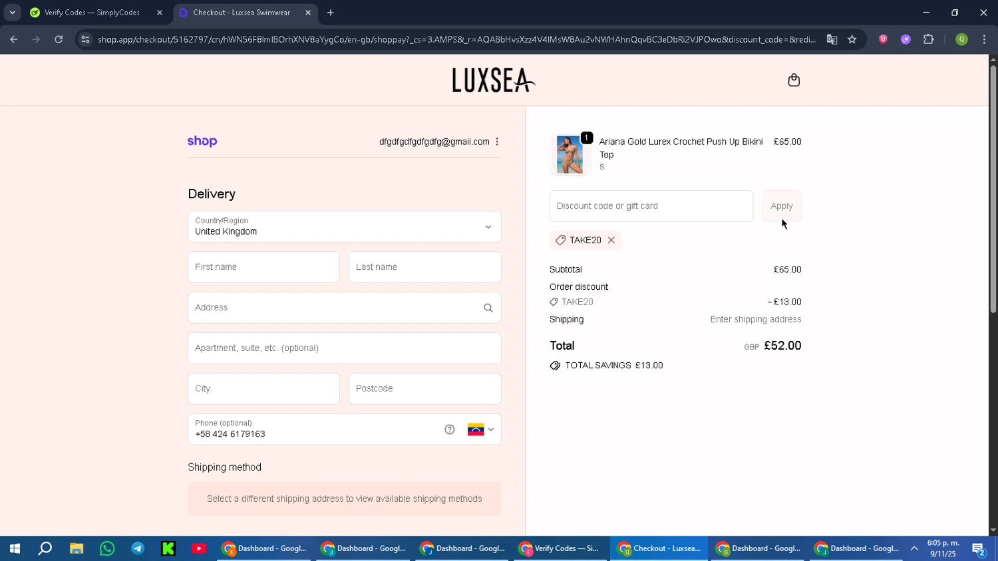998x561 pixels.
Task: Switch to Verify Codes taskbar window
Action: coord(560,548)
